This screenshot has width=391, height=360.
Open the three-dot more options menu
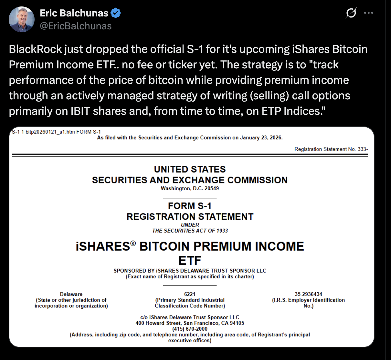pyautogui.click(x=368, y=13)
